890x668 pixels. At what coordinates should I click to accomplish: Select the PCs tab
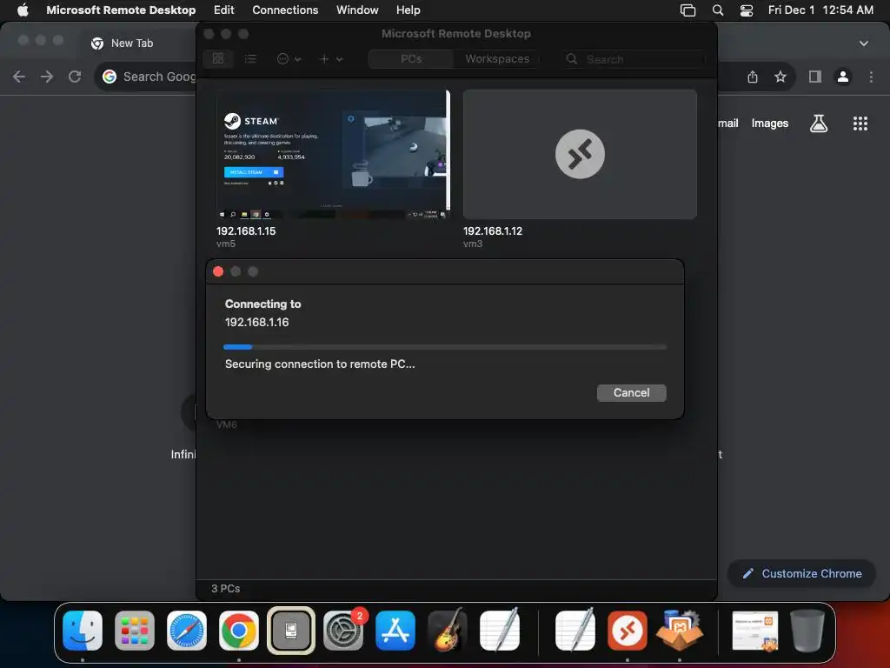tap(411, 58)
